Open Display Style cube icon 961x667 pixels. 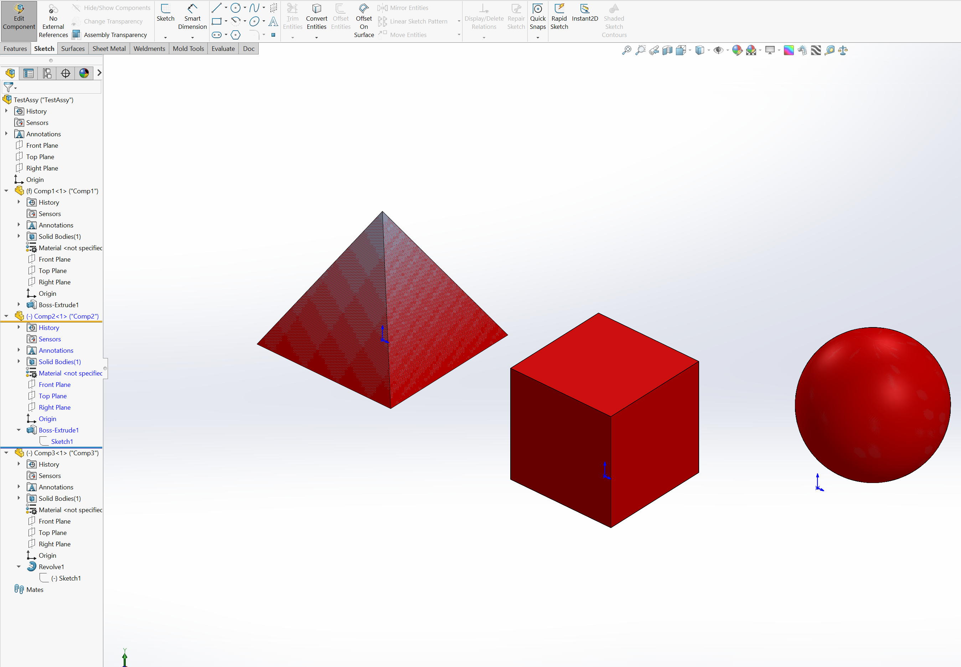point(699,51)
